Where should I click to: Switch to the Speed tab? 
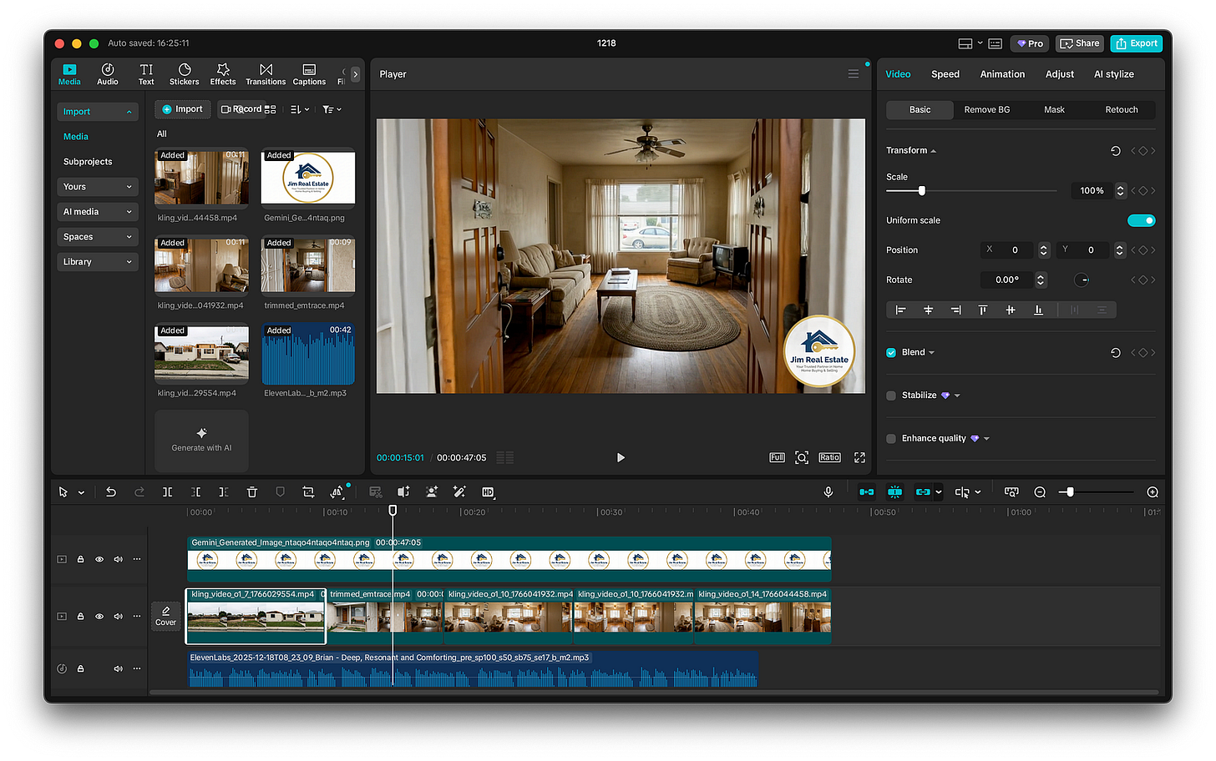(945, 73)
